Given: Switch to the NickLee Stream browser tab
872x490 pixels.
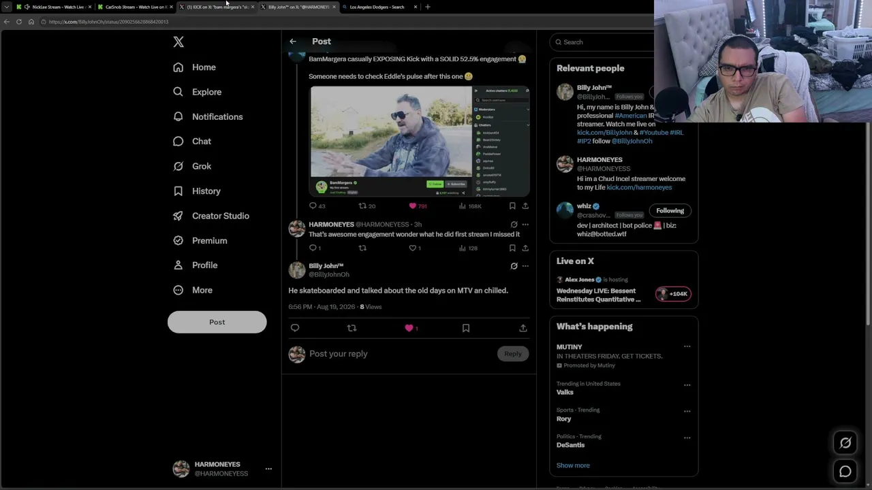Looking at the screenshot, I should pyautogui.click(x=53, y=7).
